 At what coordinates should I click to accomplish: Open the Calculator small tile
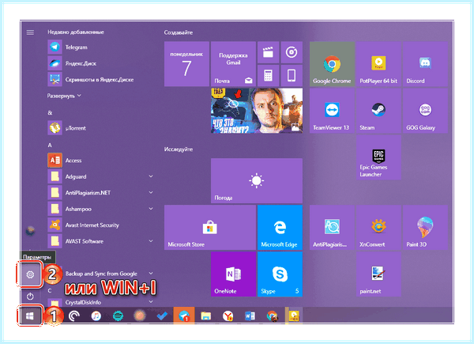tap(268, 76)
